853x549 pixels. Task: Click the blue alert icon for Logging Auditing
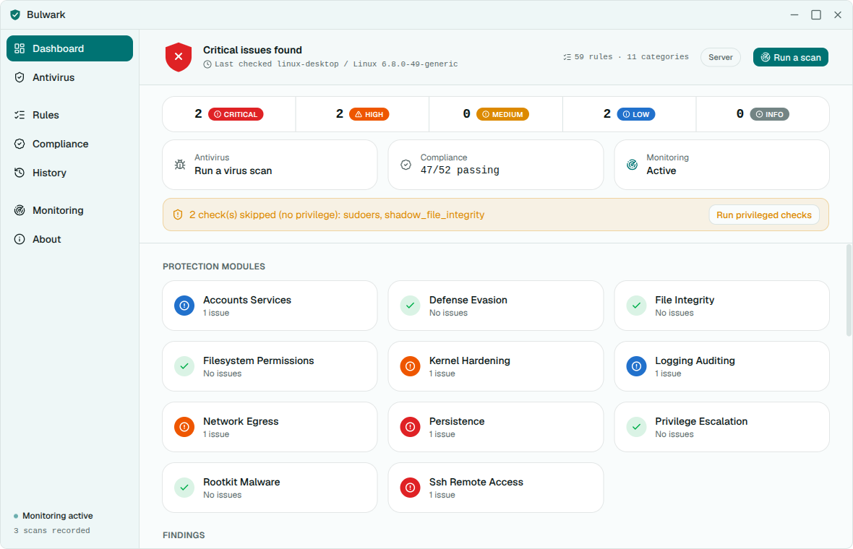tap(636, 366)
